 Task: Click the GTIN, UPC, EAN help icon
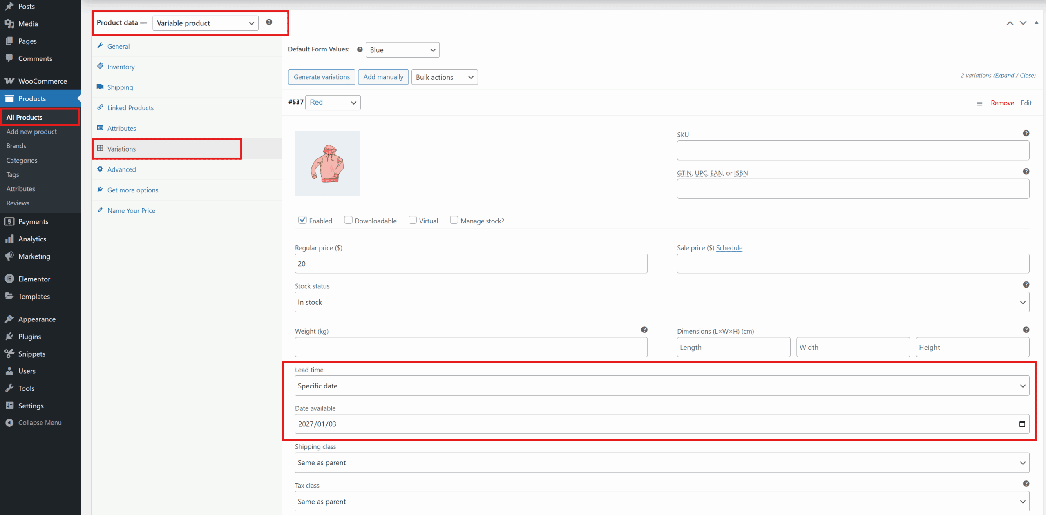tap(1026, 172)
